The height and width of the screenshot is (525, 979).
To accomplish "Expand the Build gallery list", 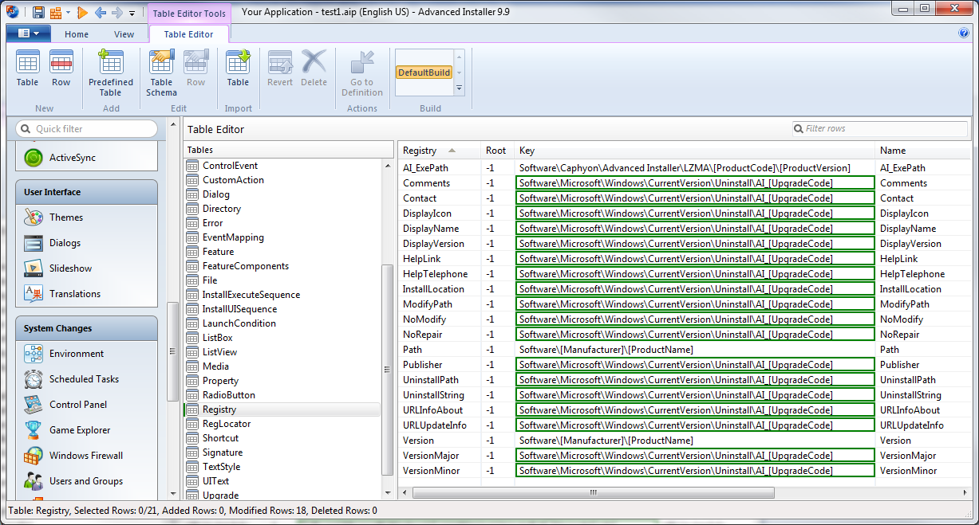I will (x=459, y=88).
